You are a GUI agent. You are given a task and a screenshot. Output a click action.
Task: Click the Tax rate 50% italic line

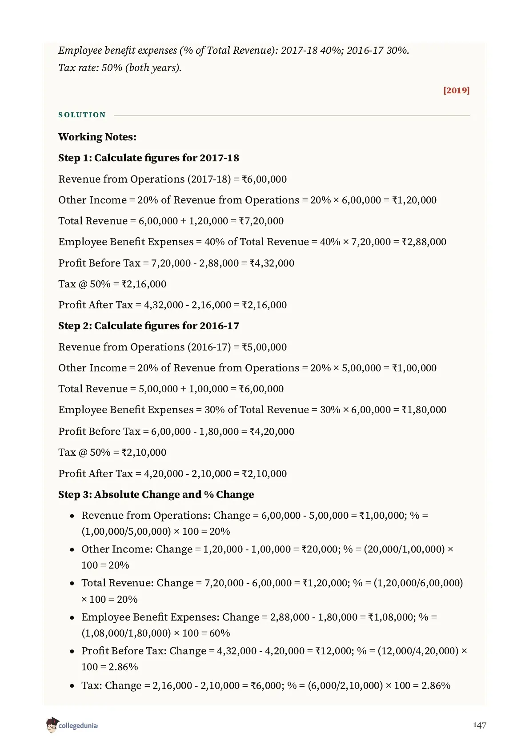coord(120,68)
